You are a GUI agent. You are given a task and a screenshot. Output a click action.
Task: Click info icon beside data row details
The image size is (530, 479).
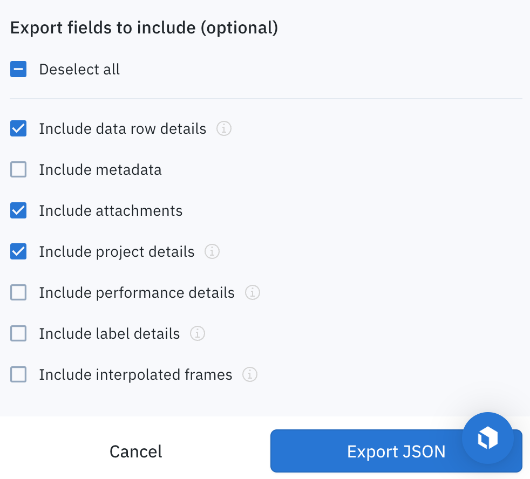point(224,129)
